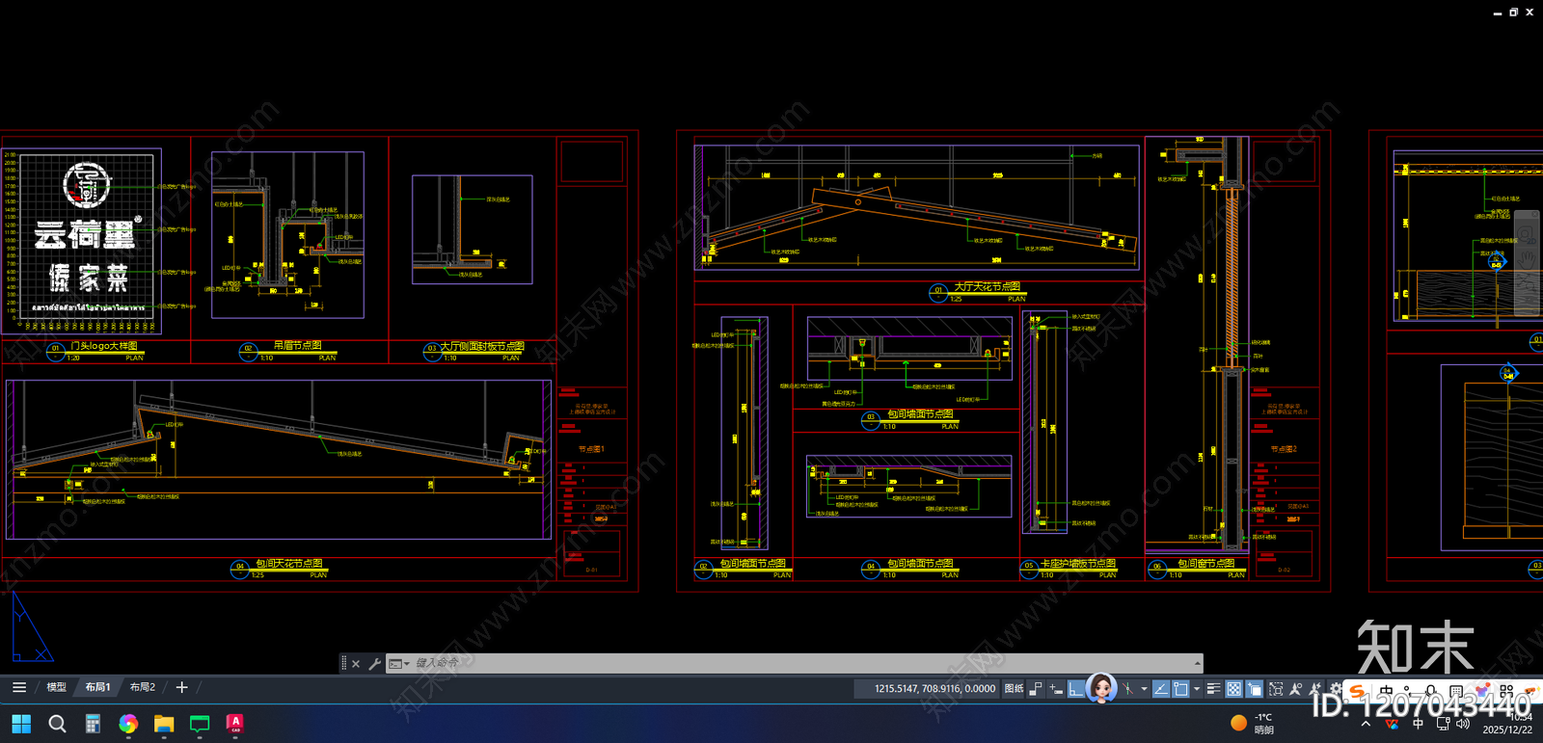The image size is (1543, 743).
Task: Toggle object snap tracking
Action: click(1161, 688)
